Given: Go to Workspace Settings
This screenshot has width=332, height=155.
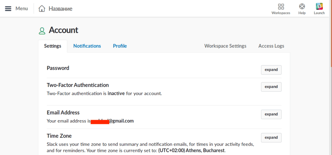Looking at the screenshot, I should coord(225,46).
